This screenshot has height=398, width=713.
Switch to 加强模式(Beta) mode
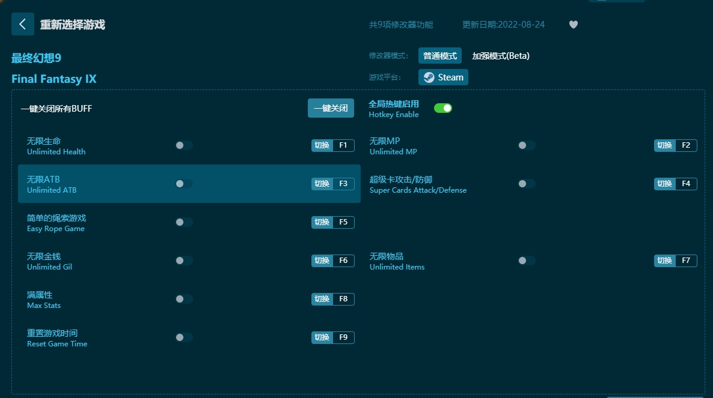pyautogui.click(x=501, y=56)
